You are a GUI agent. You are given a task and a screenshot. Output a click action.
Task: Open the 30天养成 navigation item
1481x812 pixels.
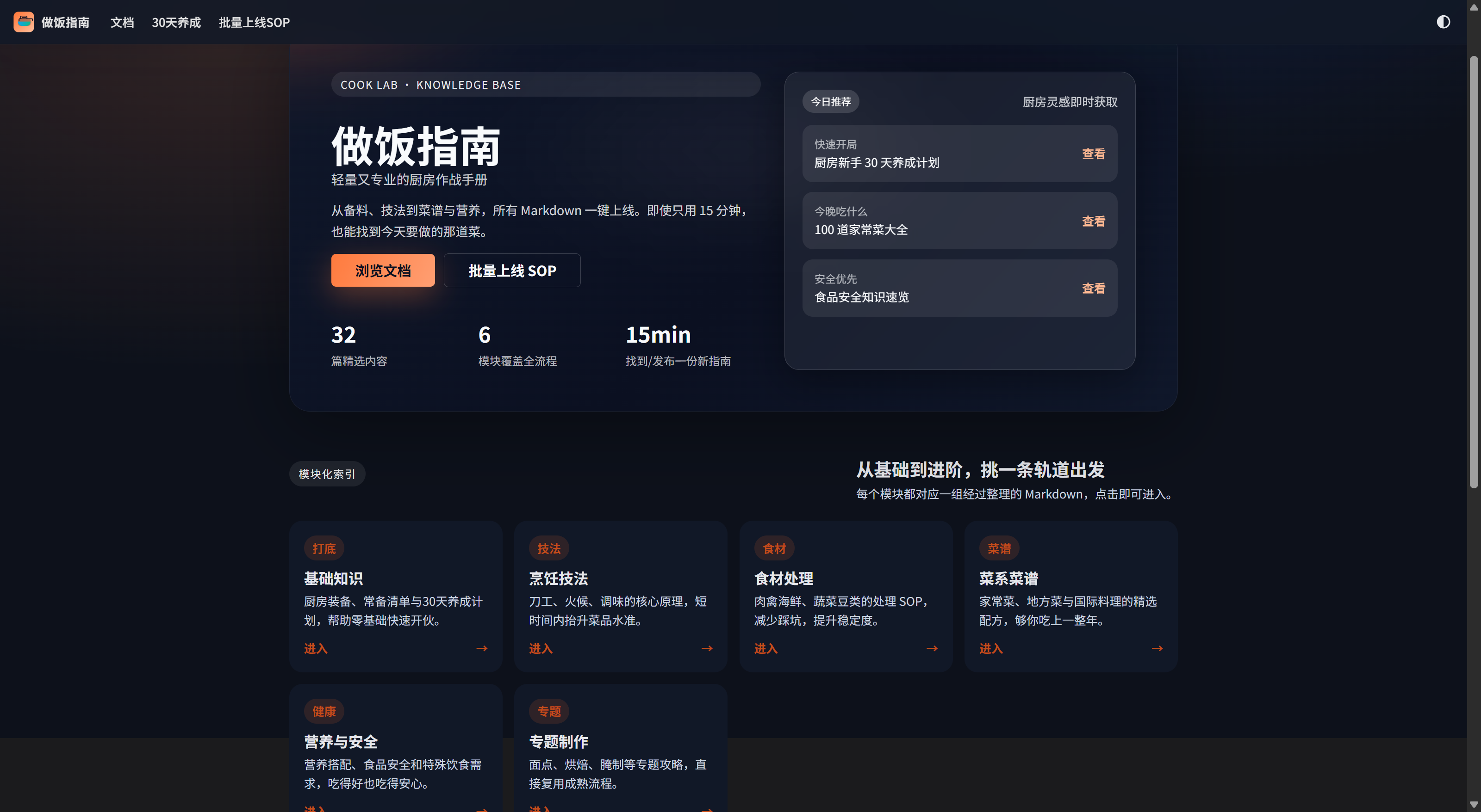(176, 22)
